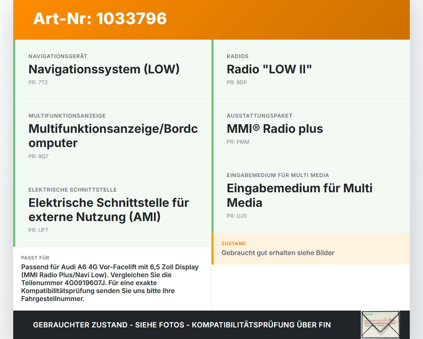Click the ZUSTAND label in orange box
Viewport: 423px width, 339px height.
[234, 244]
